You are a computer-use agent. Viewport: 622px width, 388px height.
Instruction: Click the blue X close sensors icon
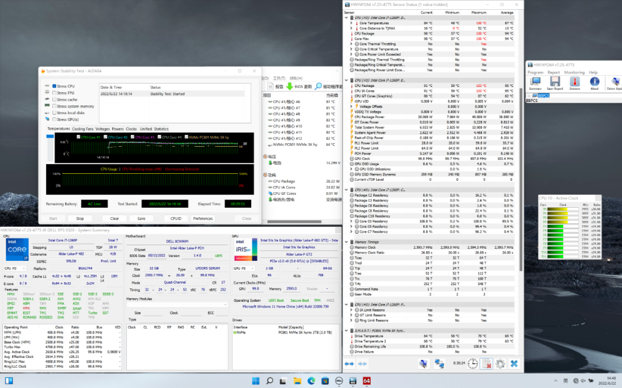514,364
